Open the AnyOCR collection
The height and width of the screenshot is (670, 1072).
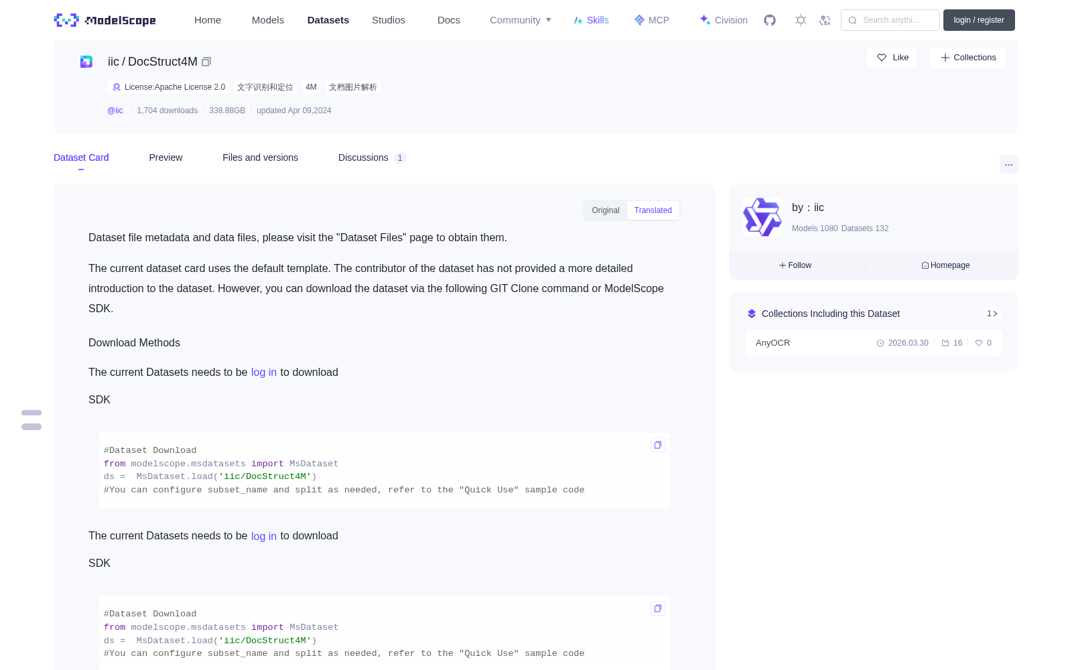click(874, 343)
